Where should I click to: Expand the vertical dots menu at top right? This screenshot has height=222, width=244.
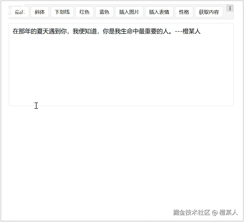point(230,8)
